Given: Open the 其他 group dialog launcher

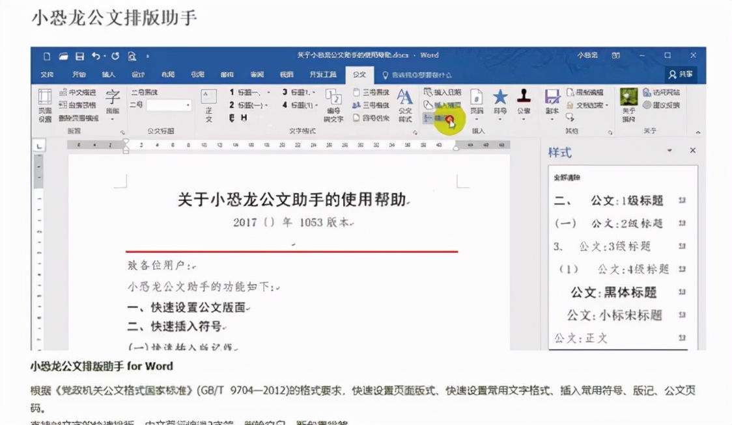Looking at the screenshot, I should 610,133.
